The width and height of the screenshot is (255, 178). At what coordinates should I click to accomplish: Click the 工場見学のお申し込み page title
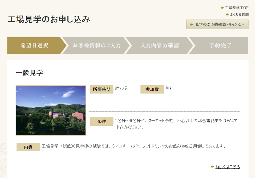[x=49, y=20]
